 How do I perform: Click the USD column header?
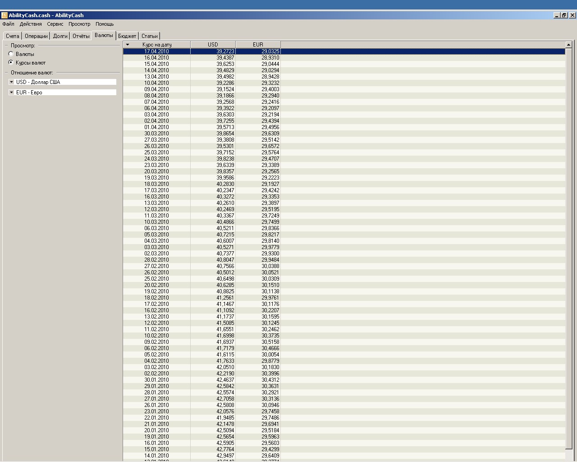[213, 45]
